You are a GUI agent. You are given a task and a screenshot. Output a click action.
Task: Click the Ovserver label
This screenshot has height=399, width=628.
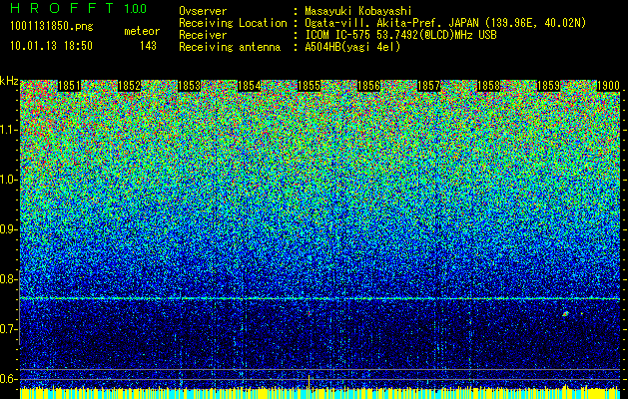(203, 11)
